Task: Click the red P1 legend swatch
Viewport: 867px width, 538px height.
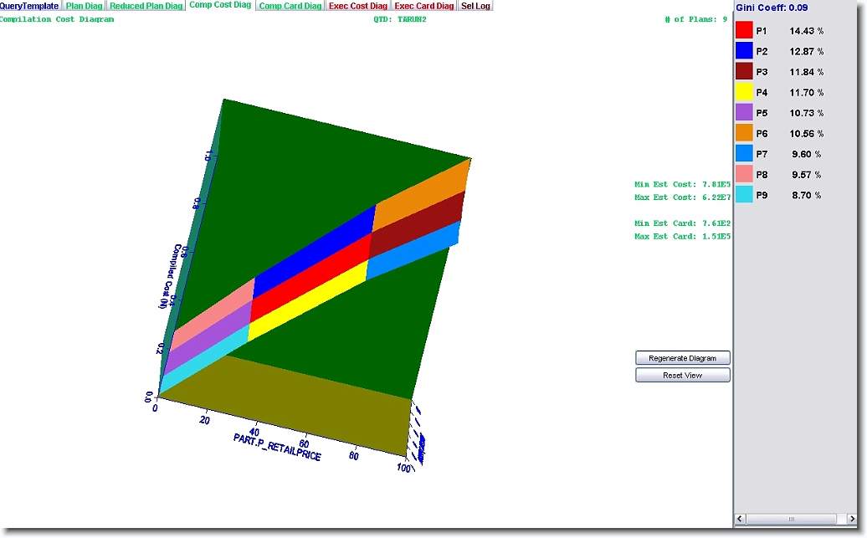Action: point(744,30)
